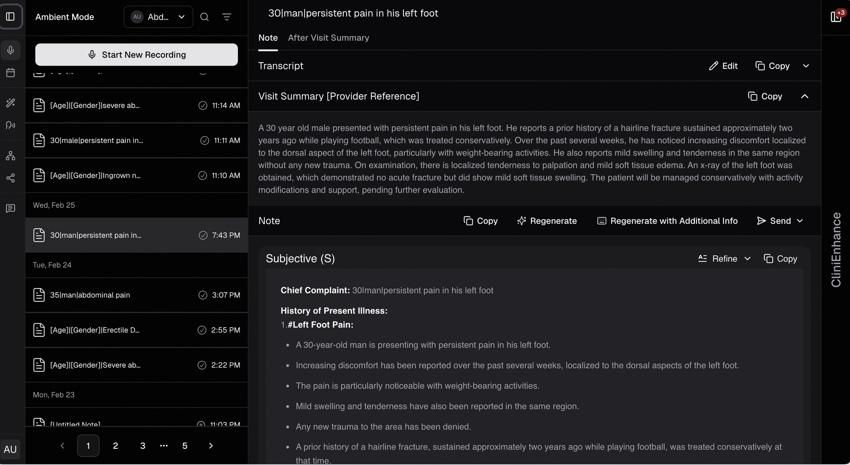Screen dimensions: 850x465
Task: Open the calendar section in sidebar
Action: pyautogui.click(x=11, y=73)
